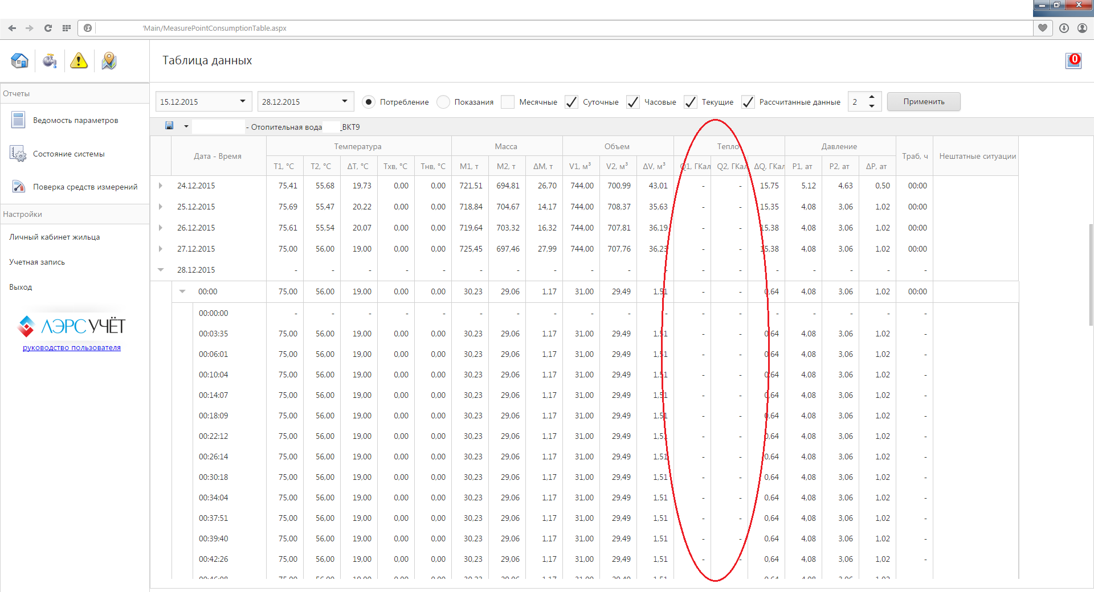Expand the 24.12.2015 row
This screenshot has height=592, width=1094.
coord(161,186)
